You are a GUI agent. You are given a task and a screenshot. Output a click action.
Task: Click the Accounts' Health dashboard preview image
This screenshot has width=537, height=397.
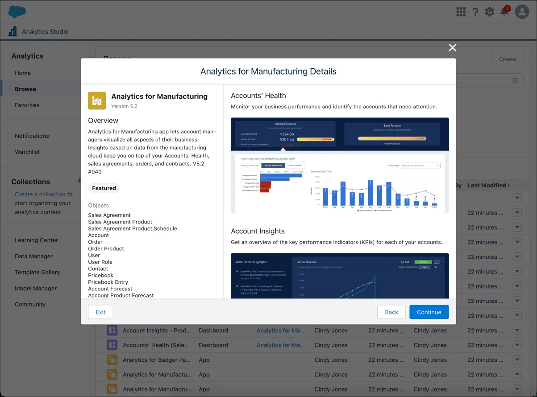point(340,165)
